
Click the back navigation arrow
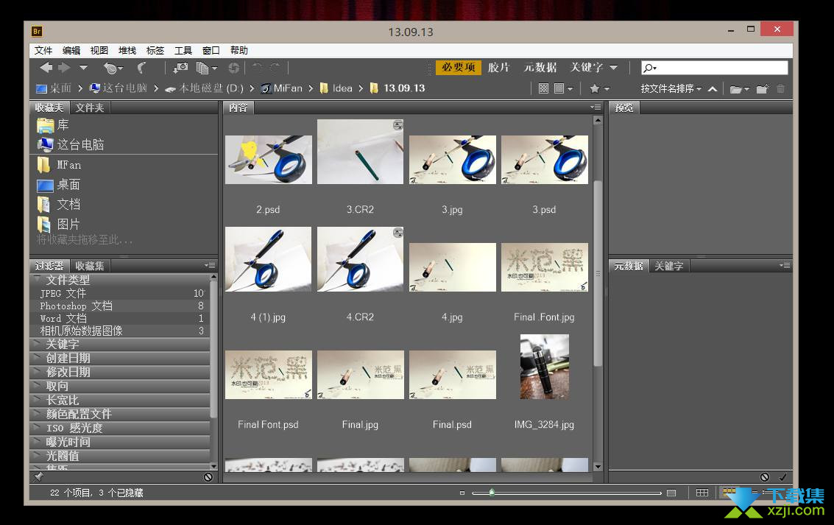tap(46, 68)
